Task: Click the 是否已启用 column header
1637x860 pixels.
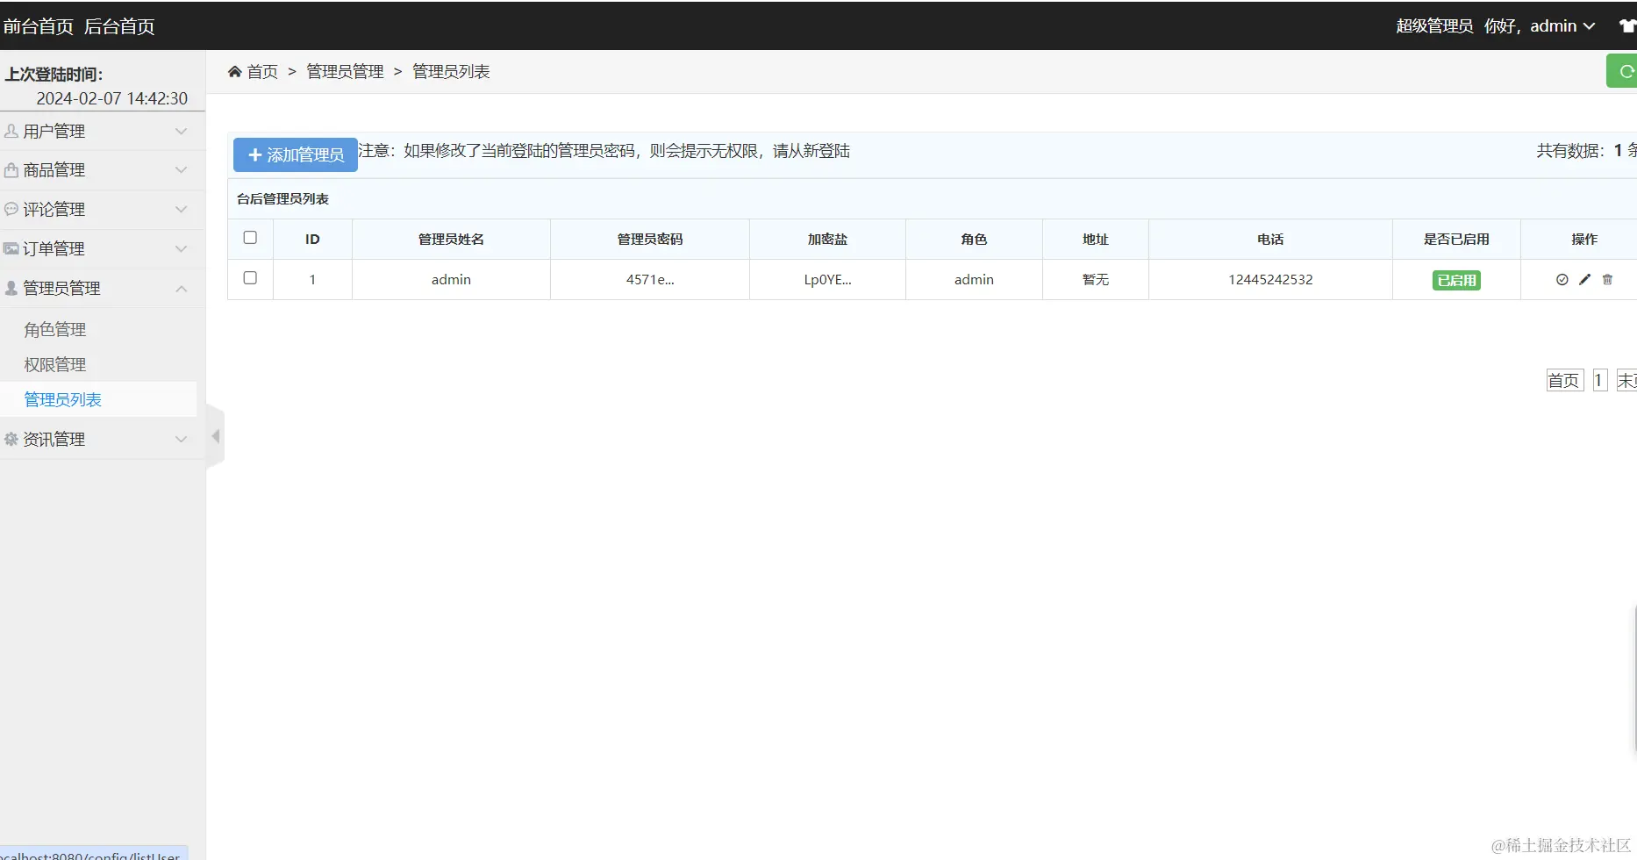Action: (1456, 240)
